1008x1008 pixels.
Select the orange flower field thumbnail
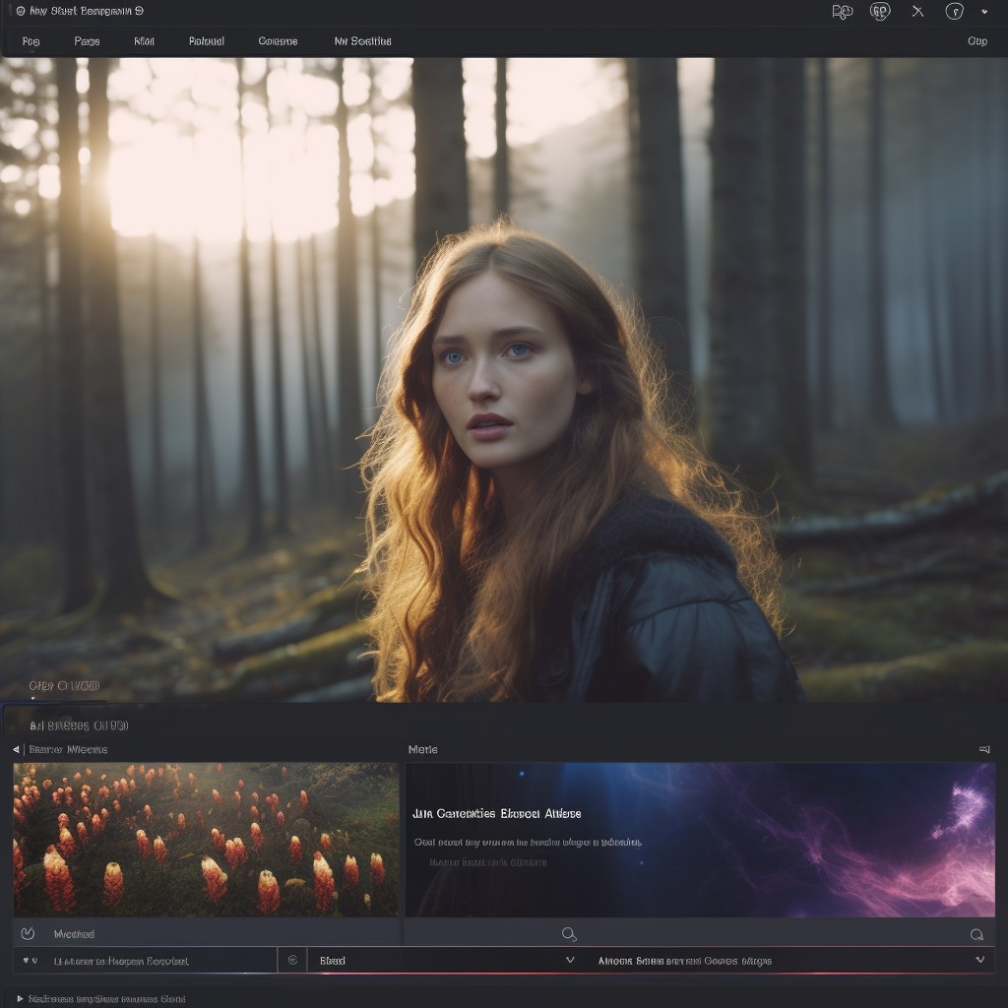tap(206, 839)
